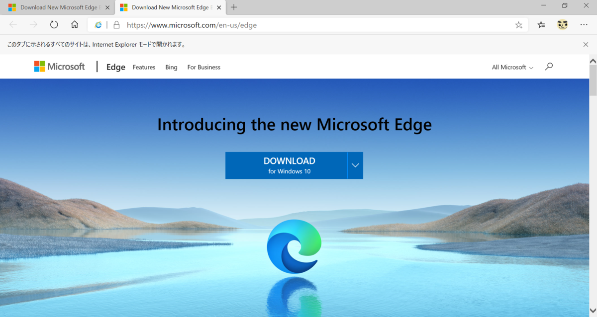Restore the browser window size
Screen dimensions: 597x317
coord(565,6)
